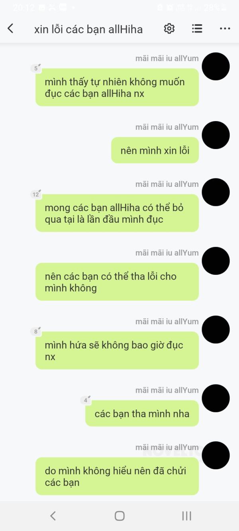Select the 'các bạn tha mình nha' bubble
Image resolution: width=239 pixels, height=531 pixels.
(x=142, y=413)
